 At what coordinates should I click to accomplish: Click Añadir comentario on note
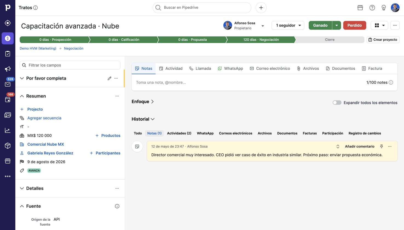click(x=360, y=146)
